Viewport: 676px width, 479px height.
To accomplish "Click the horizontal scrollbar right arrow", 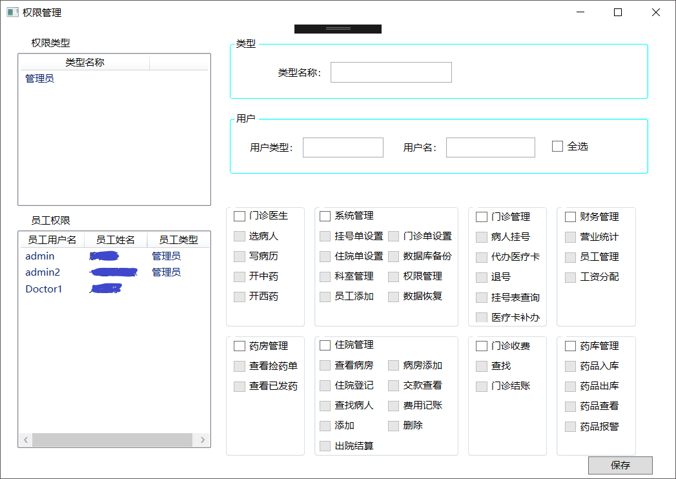I will point(203,440).
